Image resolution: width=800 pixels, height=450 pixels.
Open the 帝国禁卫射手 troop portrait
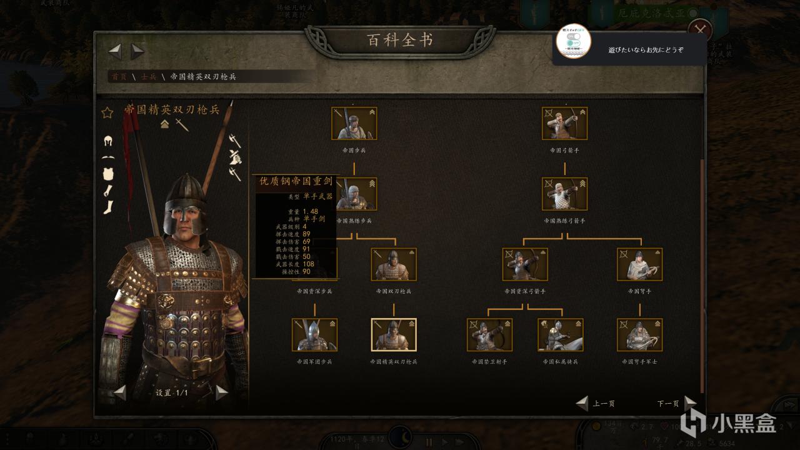point(489,335)
